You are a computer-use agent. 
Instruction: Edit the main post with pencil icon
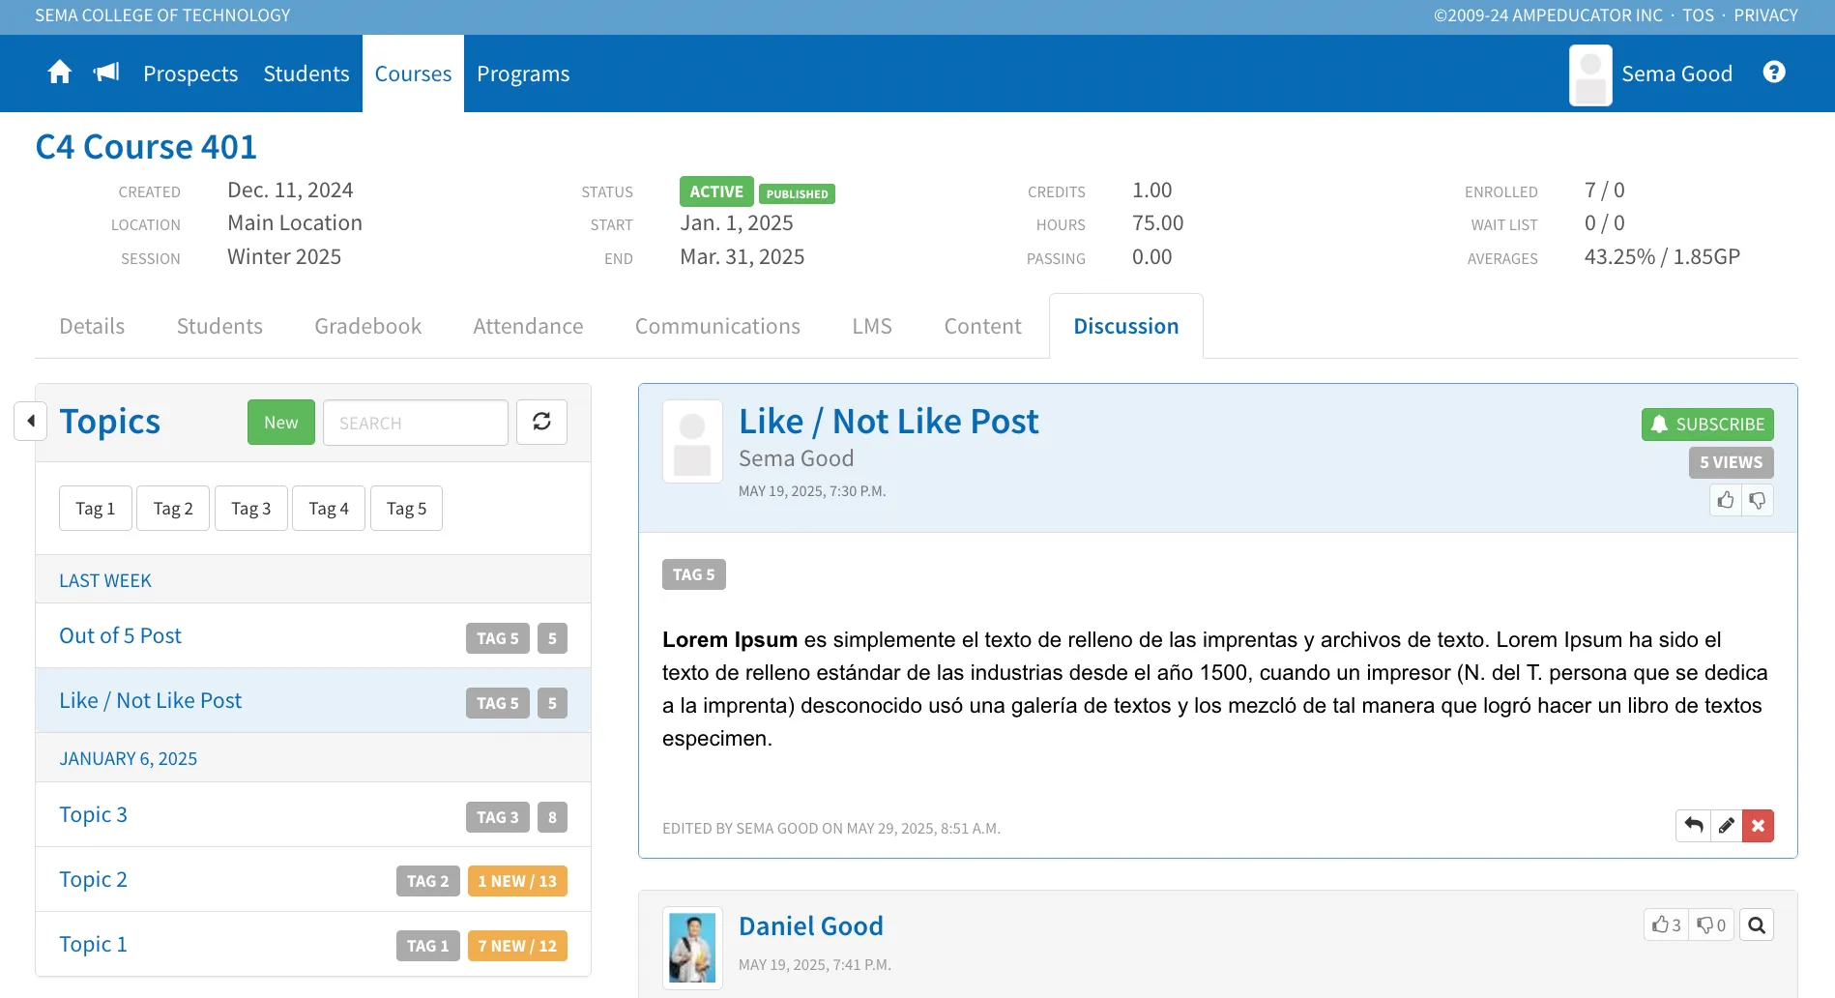(1727, 826)
